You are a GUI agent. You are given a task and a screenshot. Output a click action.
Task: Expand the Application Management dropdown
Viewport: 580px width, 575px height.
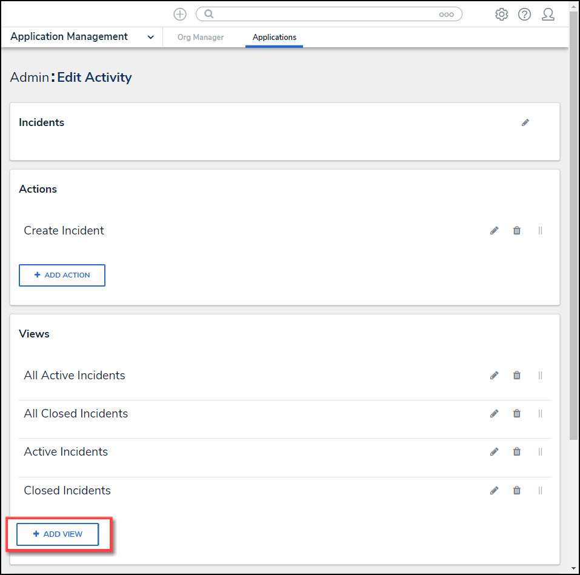(151, 37)
